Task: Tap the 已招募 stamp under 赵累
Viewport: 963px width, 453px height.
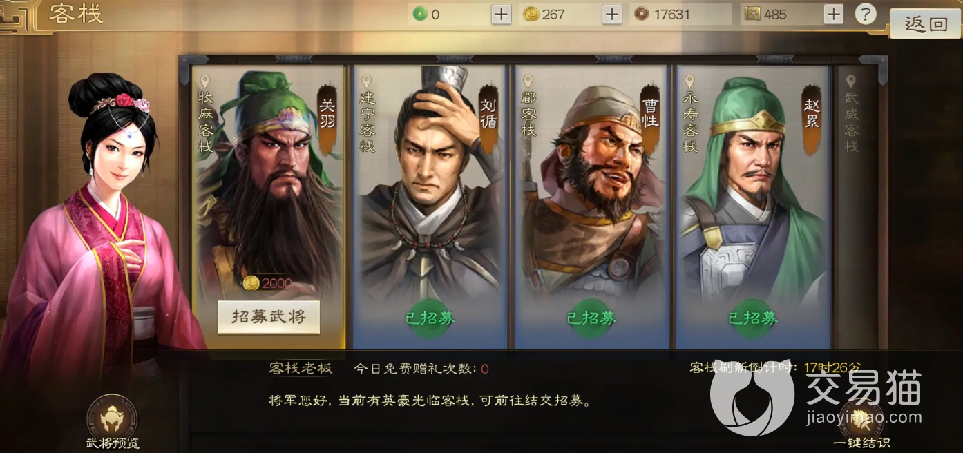Action: pos(753,318)
